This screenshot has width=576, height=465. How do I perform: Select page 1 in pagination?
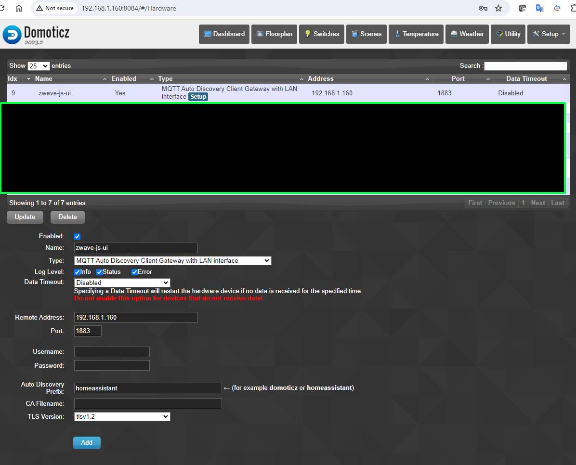click(523, 203)
